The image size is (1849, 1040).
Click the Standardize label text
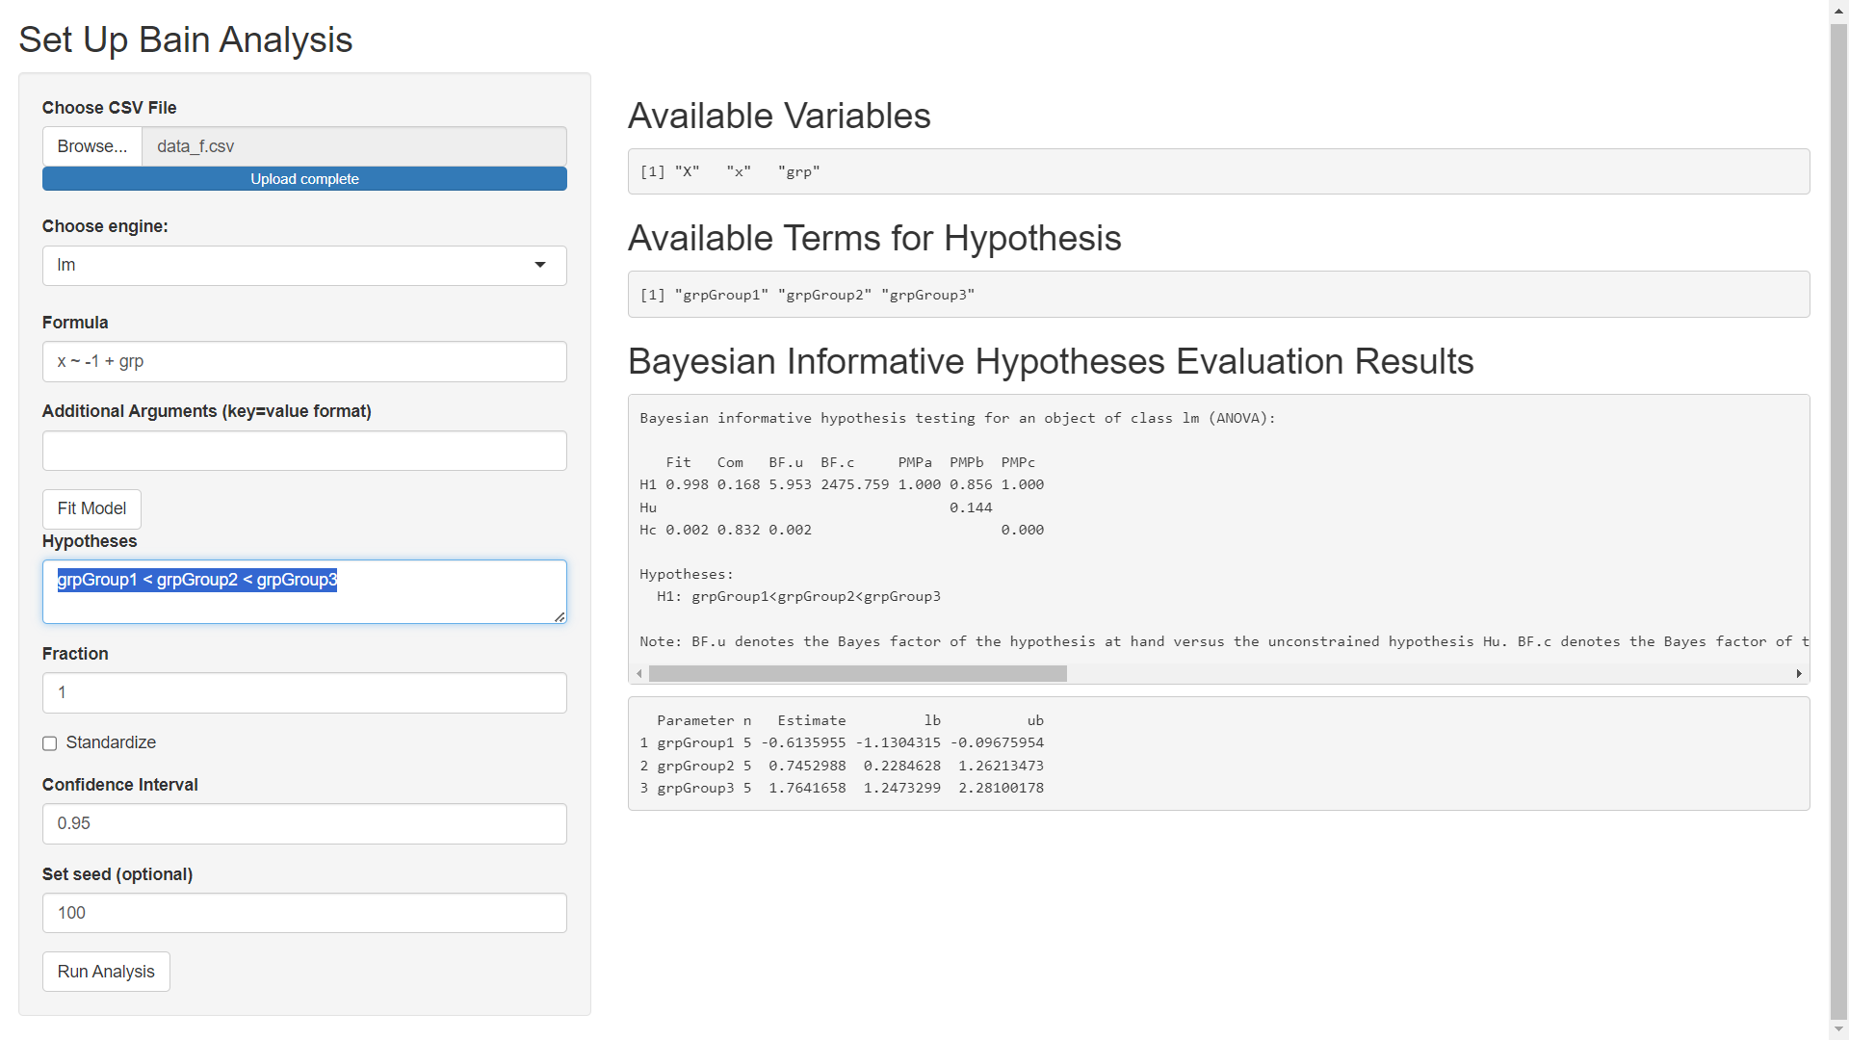pos(111,742)
